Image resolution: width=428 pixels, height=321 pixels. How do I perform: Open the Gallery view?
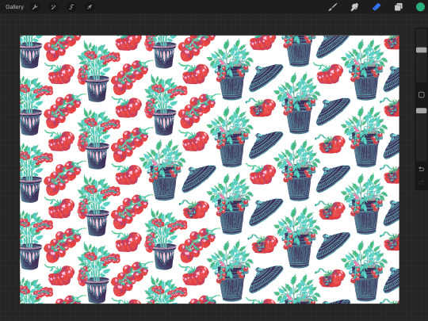pyautogui.click(x=14, y=7)
